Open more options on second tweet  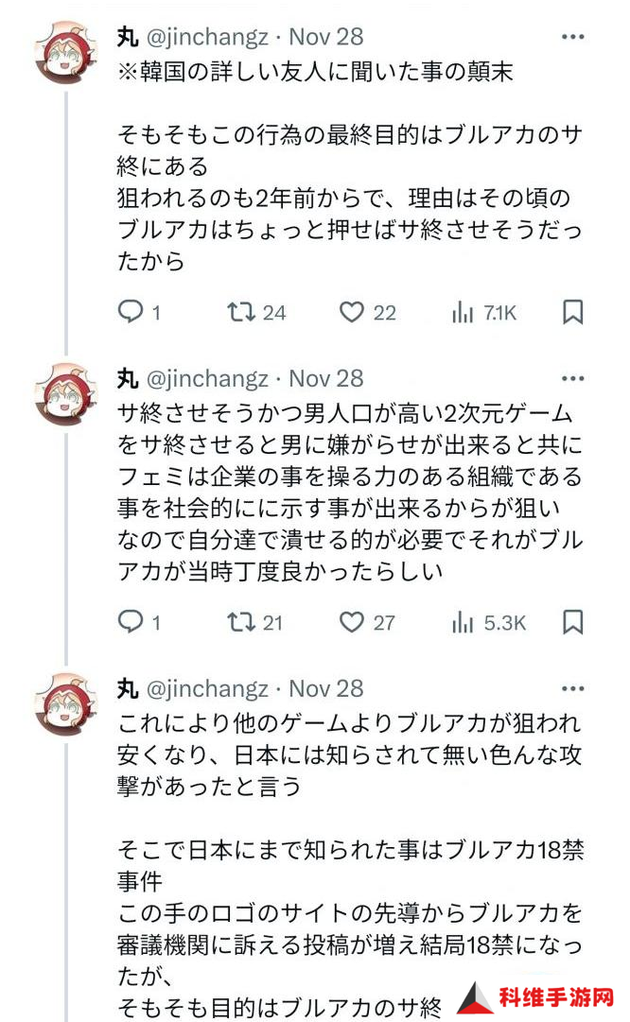pos(572,379)
